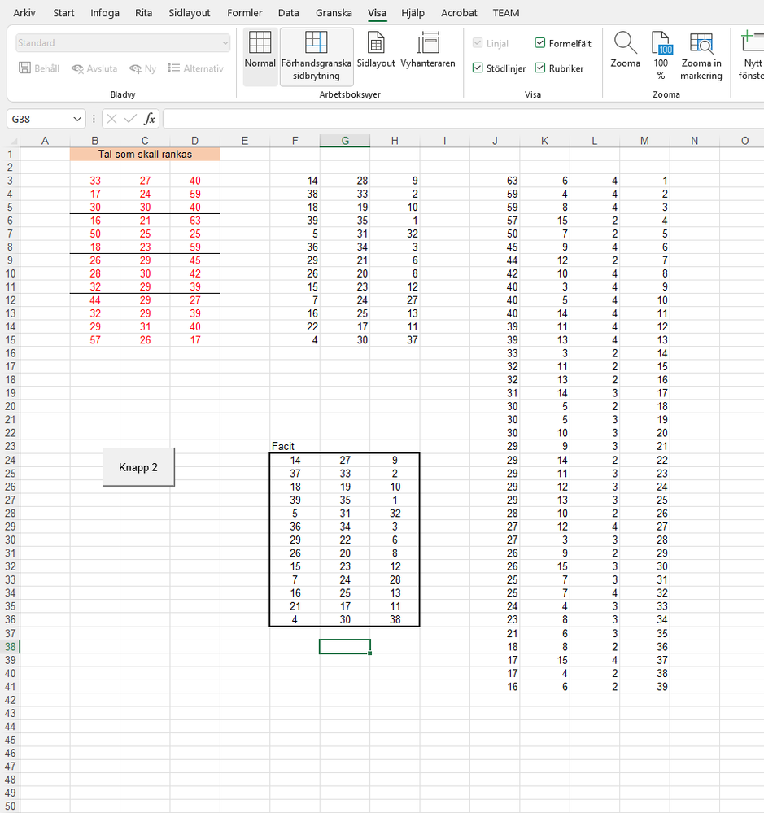Select cell B12 containing 44
This screenshot has width=764, height=813.
pos(95,299)
